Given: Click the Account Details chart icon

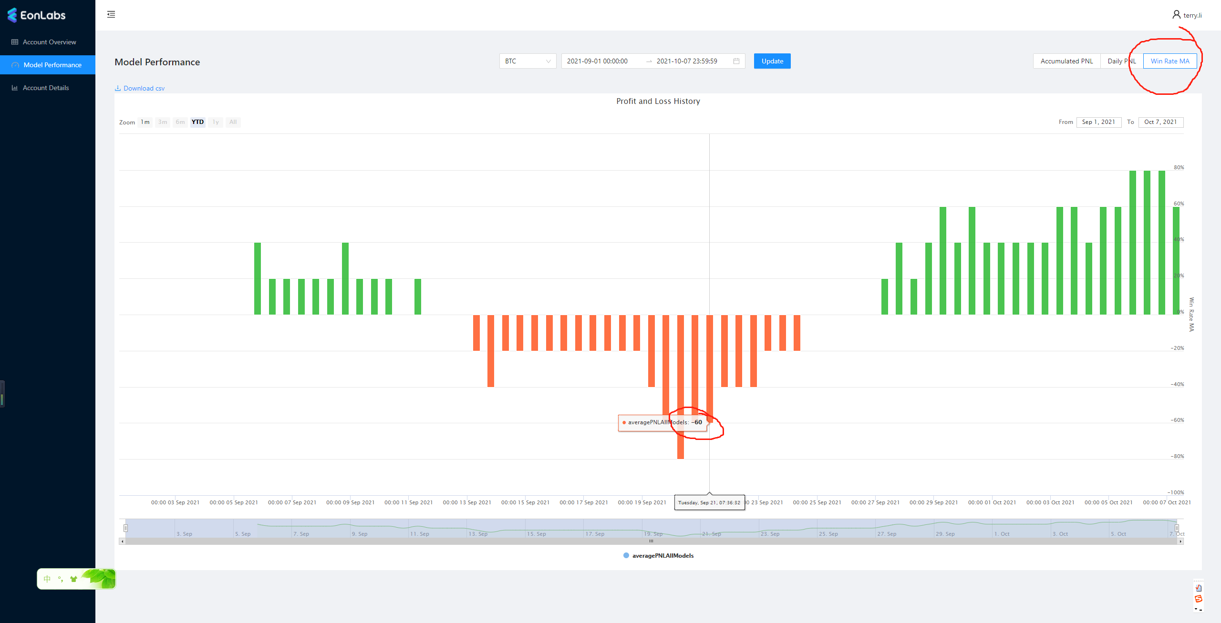Looking at the screenshot, I should 15,88.
